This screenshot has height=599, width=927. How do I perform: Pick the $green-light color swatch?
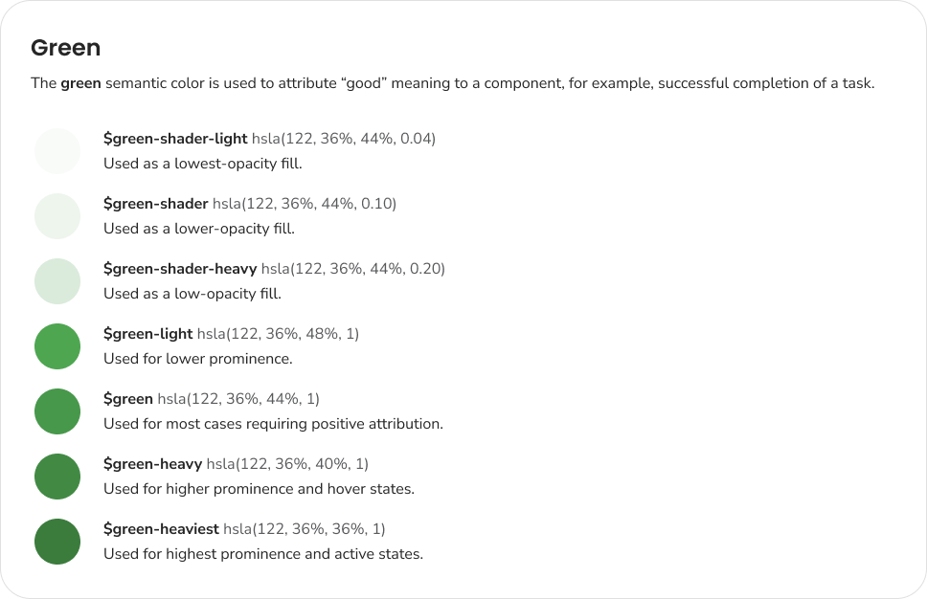click(57, 346)
